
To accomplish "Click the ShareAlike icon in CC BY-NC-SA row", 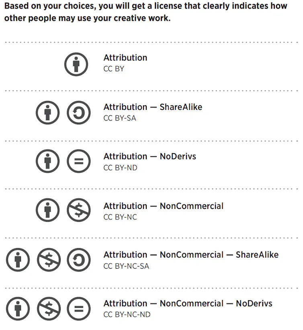I will point(79,260).
